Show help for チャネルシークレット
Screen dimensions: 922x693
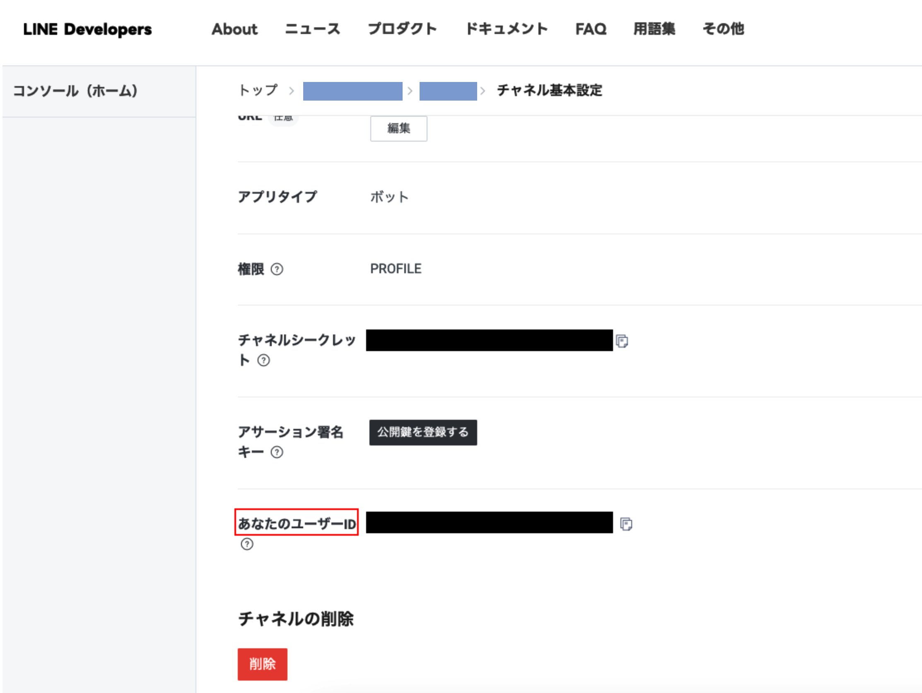[263, 360]
